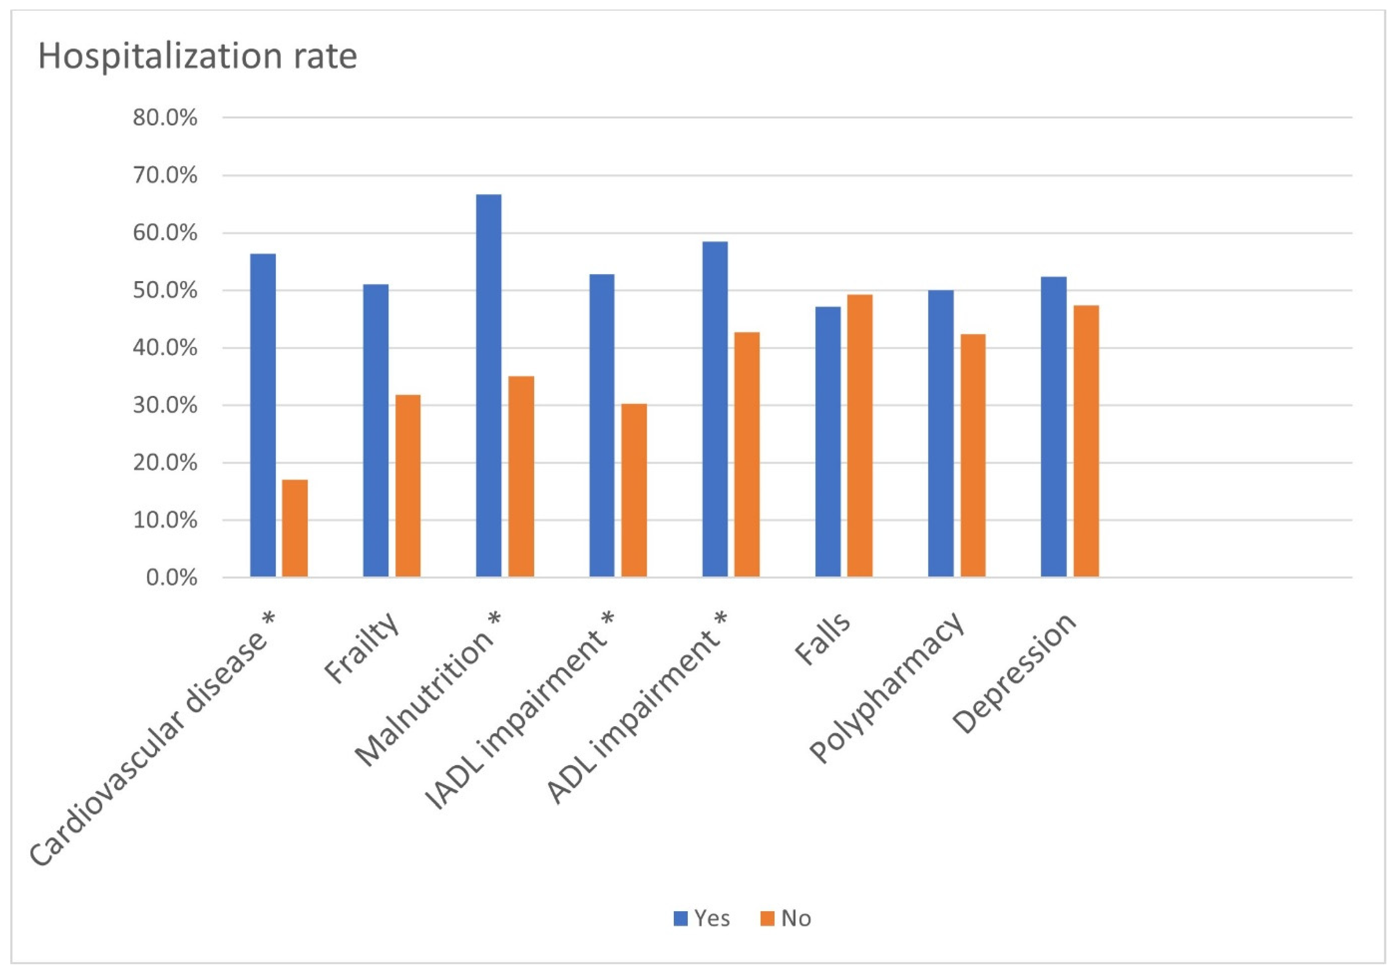
Task: Click the blue Cardiovascular disease bar
Action: pyautogui.click(x=263, y=415)
